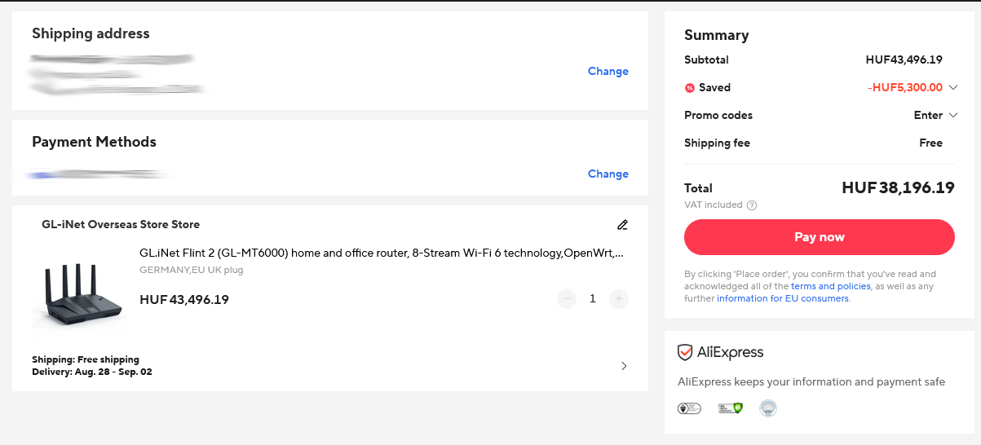This screenshot has width=981, height=445.
Task: Change the shipping address
Action: tap(608, 71)
